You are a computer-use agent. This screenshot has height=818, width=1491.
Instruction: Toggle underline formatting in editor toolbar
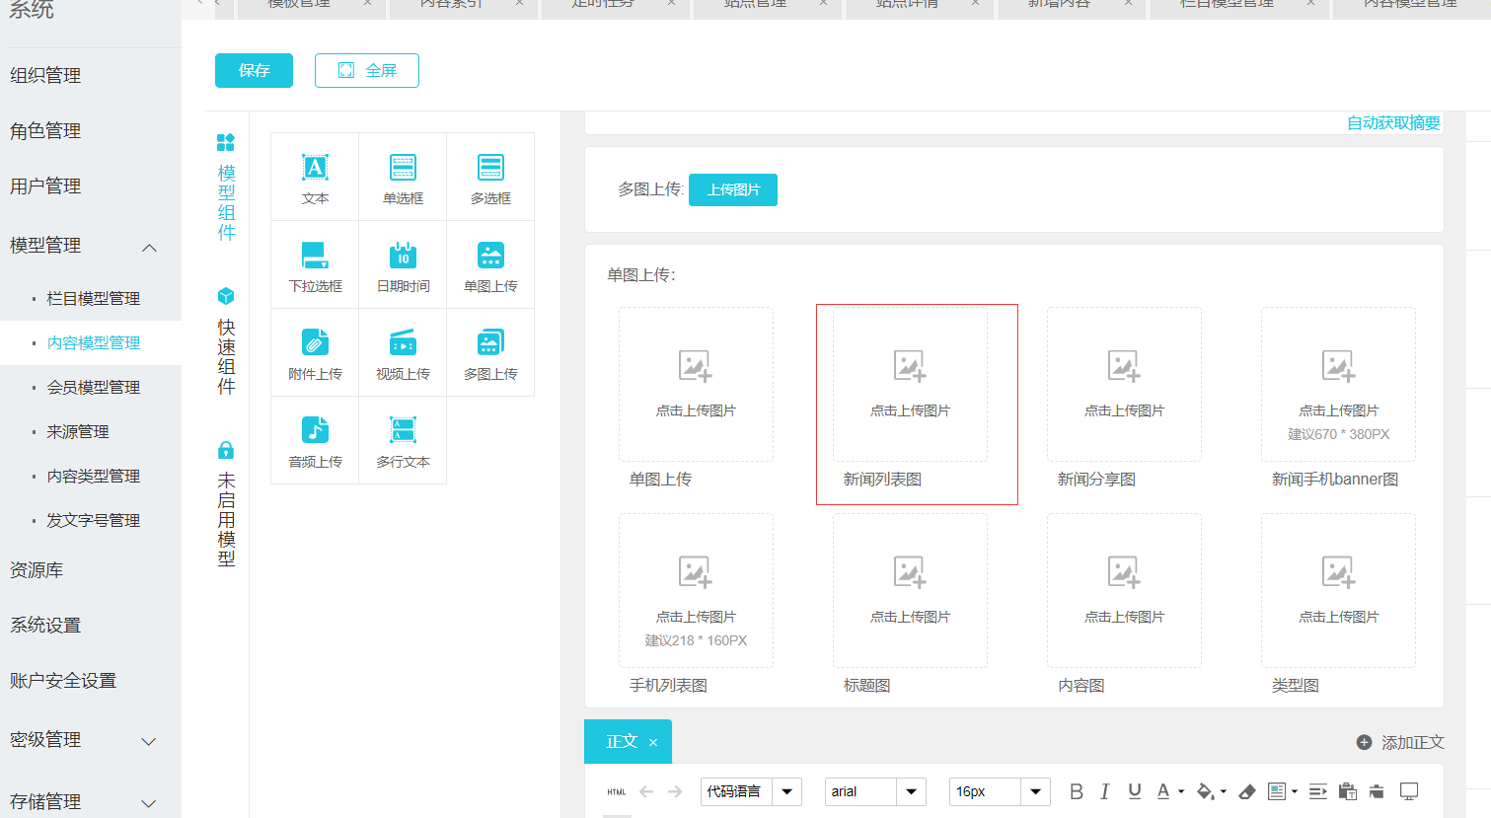(1135, 791)
